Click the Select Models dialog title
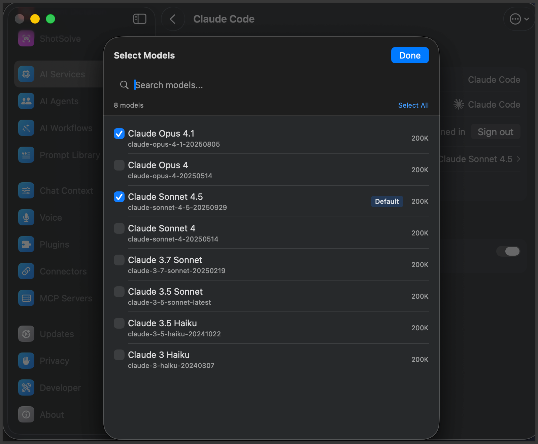Image resolution: width=538 pixels, height=444 pixels. (144, 55)
